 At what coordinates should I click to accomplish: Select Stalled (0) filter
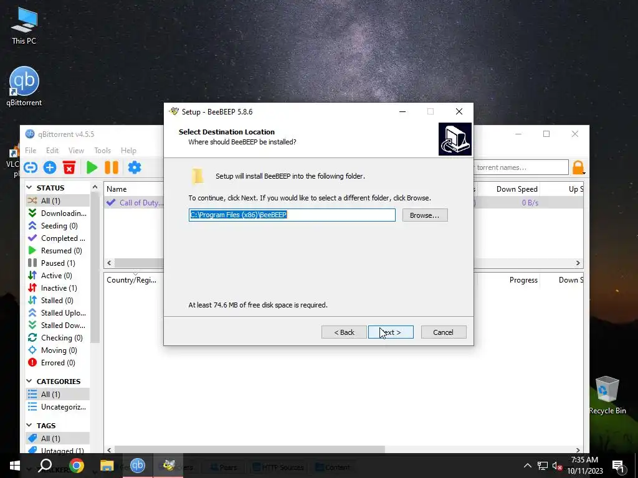click(x=57, y=301)
